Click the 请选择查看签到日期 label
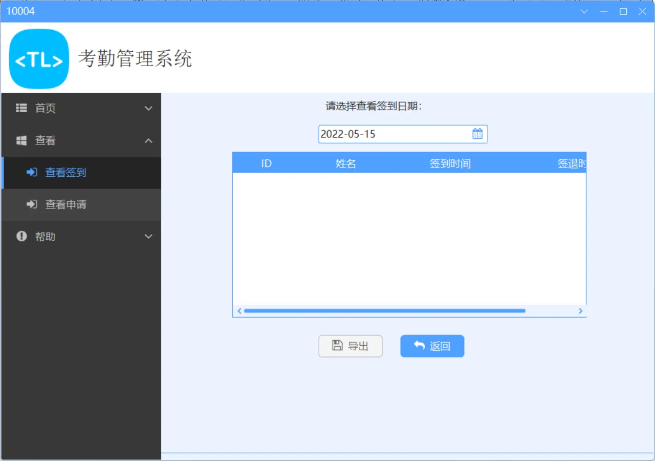 (374, 106)
